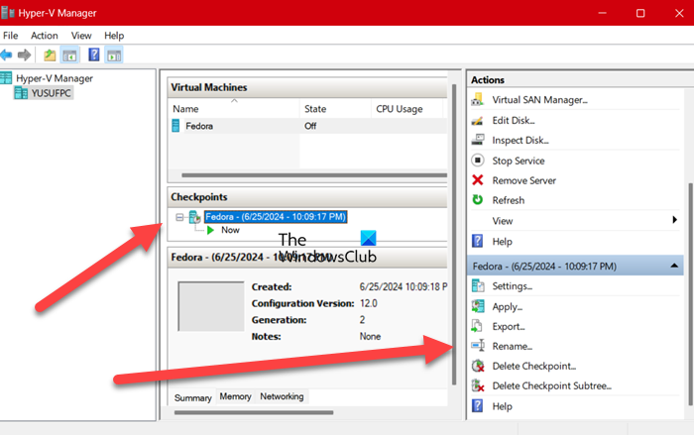Click the details pane bottom horizontal scrollbar
Screen dimensions: 694x435
(254, 412)
